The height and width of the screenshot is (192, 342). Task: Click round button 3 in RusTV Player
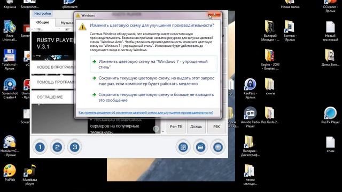pos(75,147)
